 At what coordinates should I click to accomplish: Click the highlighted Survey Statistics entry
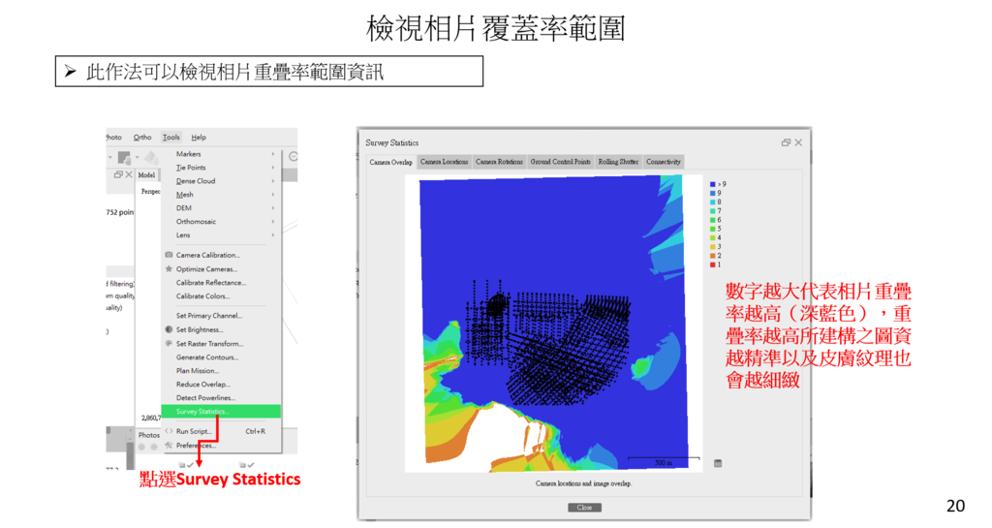tap(221, 412)
